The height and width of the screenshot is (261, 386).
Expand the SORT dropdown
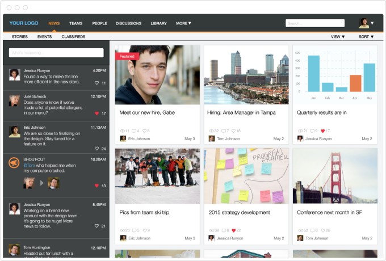[x=366, y=37]
